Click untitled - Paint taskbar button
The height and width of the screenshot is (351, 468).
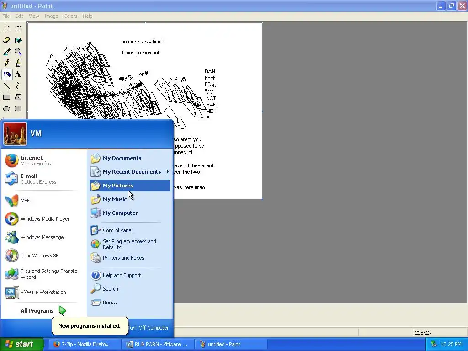coord(231,345)
